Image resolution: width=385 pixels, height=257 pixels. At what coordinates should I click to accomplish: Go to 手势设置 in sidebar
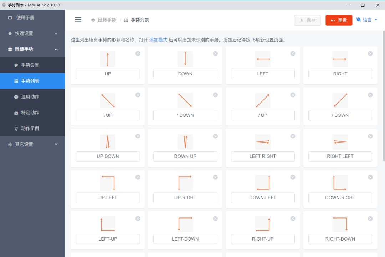tap(32, 65)
